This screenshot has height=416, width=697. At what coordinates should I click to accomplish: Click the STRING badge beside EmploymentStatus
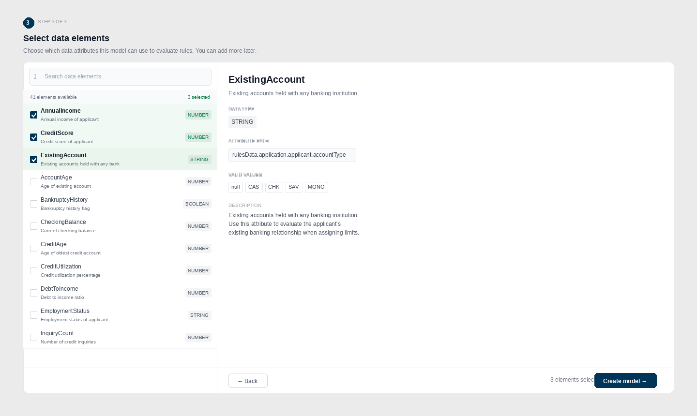point(199,315)
